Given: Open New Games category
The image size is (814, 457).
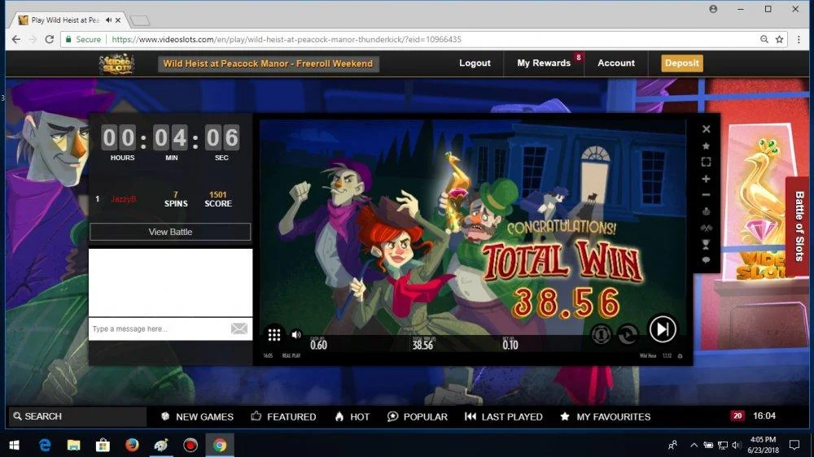Looking at the screenshot, I should pyautogui.click(x=197, y=416).
